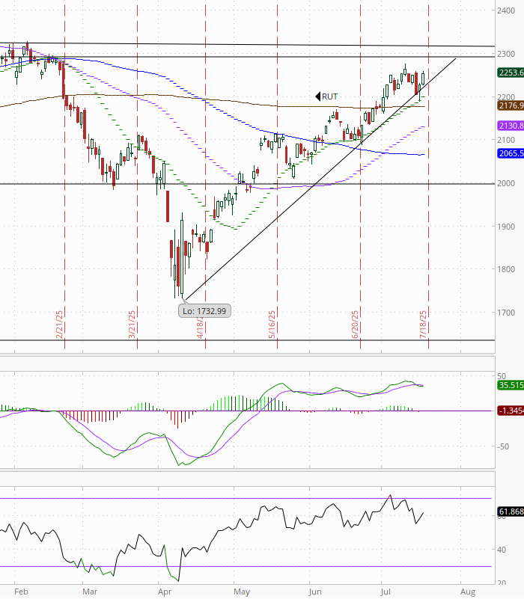This screenshot has width=524, height=599.
Task: Click the 2000 price axis label
Action: click(x=506, y=183)
